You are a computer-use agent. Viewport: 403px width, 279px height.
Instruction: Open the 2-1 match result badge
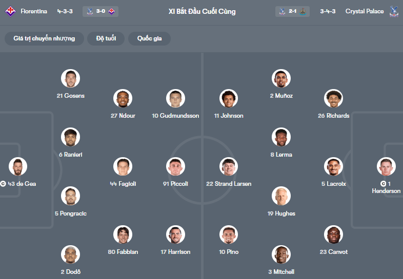click(293, 11)
